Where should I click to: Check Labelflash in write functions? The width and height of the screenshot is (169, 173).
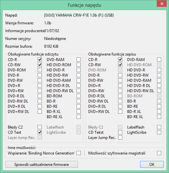coord(159,127)
